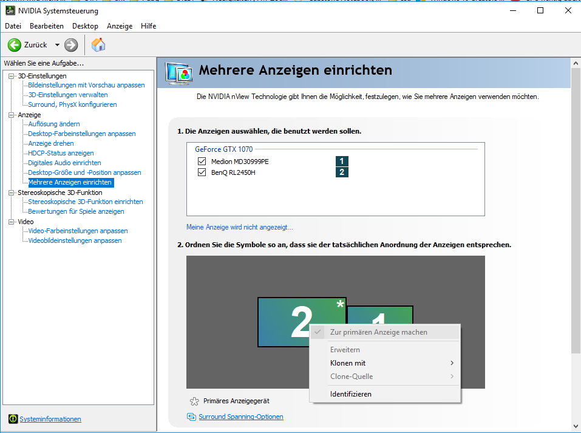This screenshot has width=581, height=433.
Task: Open Surround, PhysX konfigurieren
Action: 72,104
